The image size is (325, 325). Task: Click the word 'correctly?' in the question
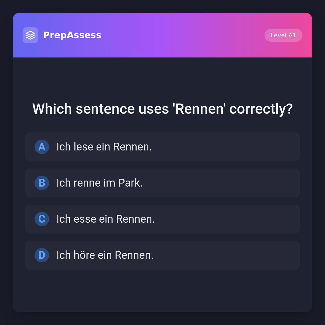click(261, 109)
